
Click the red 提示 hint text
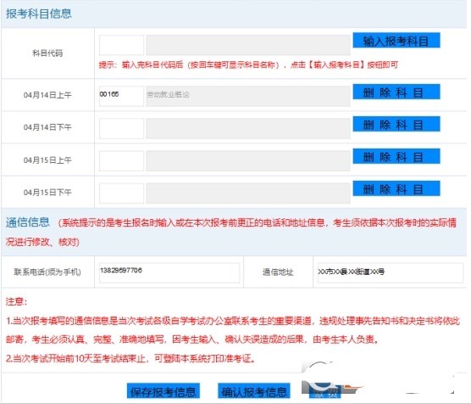click(x=248, y=65)
